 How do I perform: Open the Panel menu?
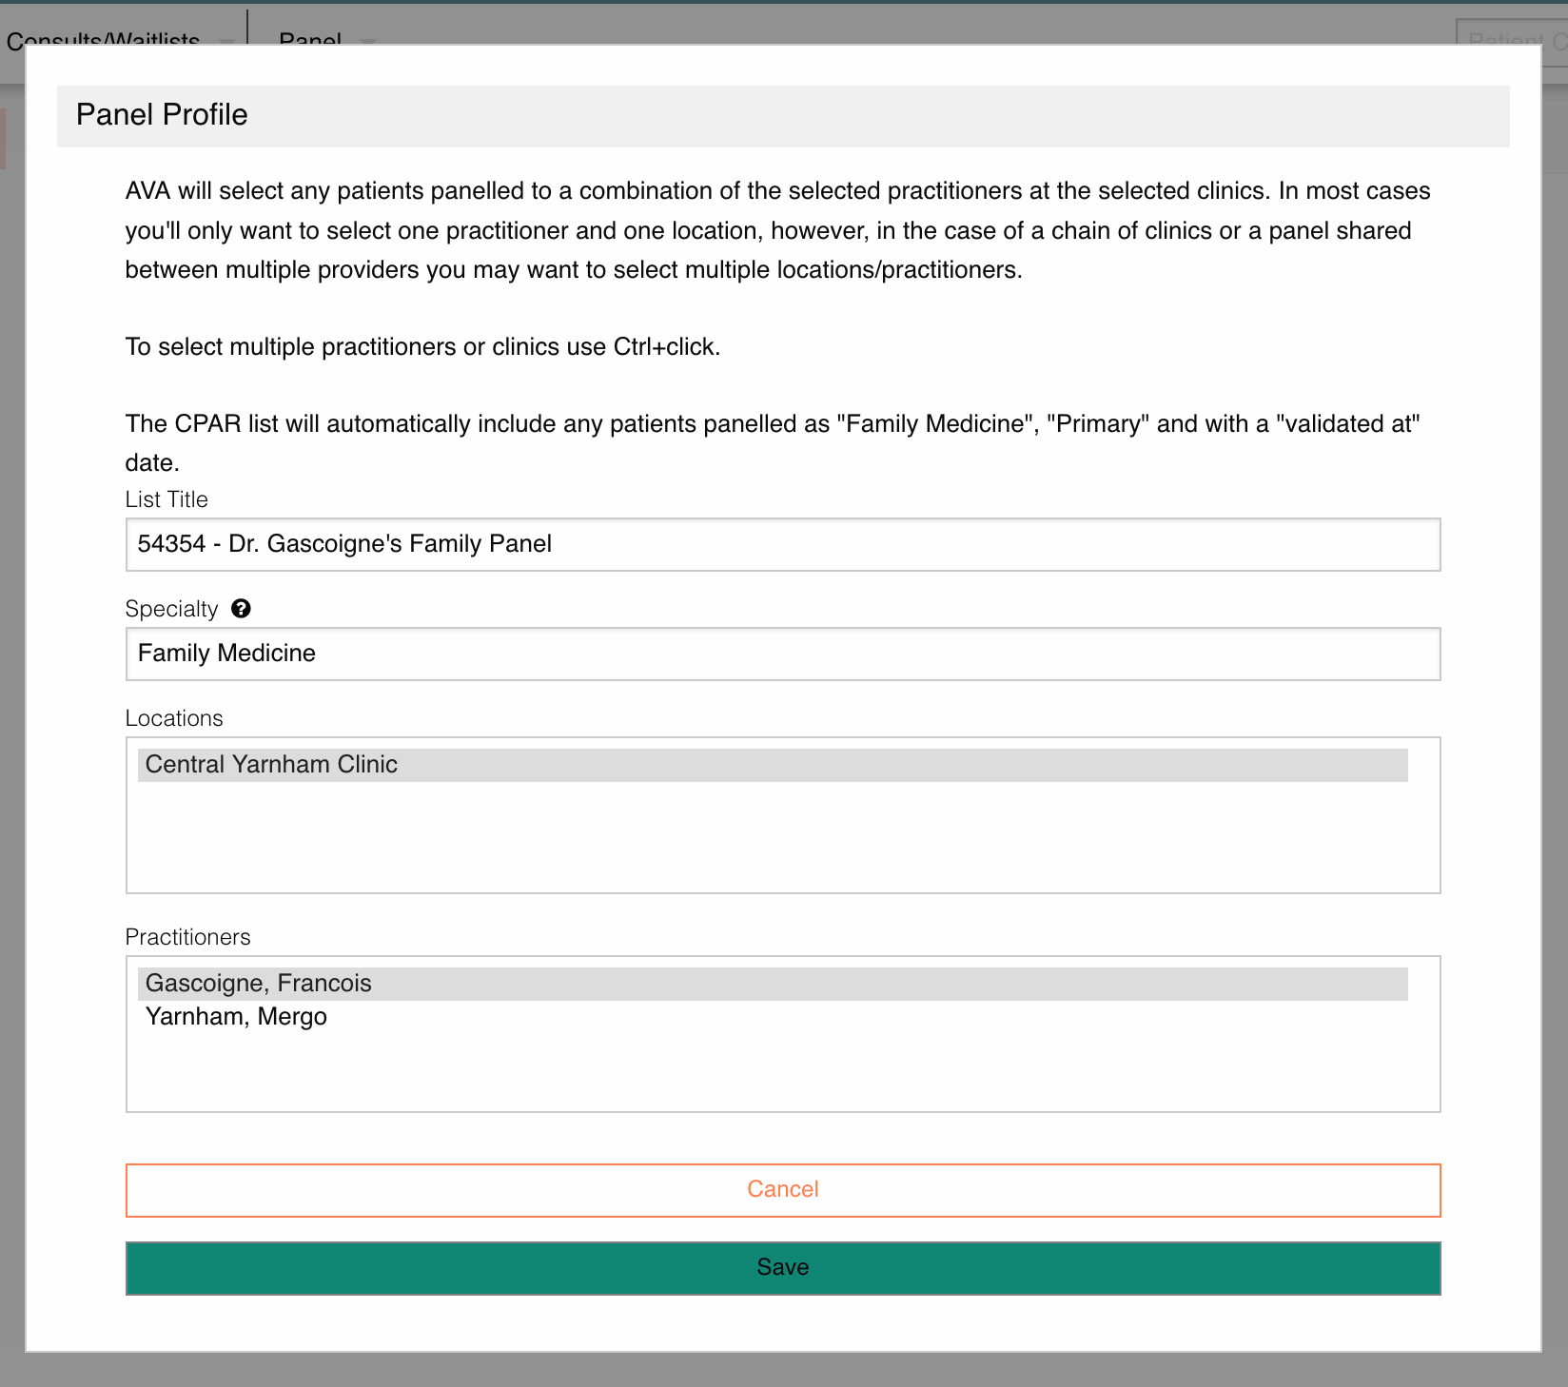309,41
